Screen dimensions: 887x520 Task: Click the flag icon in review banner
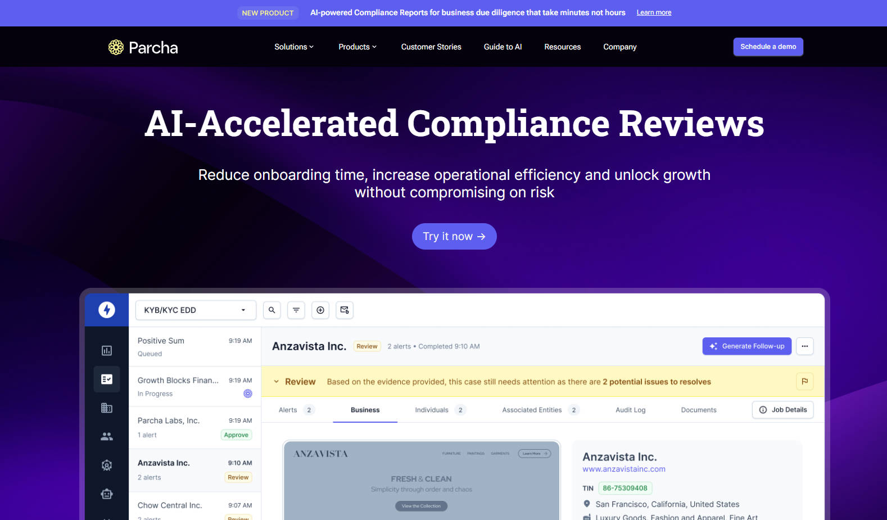(x=804, y=382)
